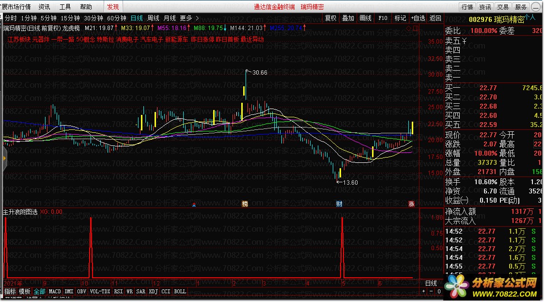
Task: Click the 交易 button at top right
Action: point(502,7)
